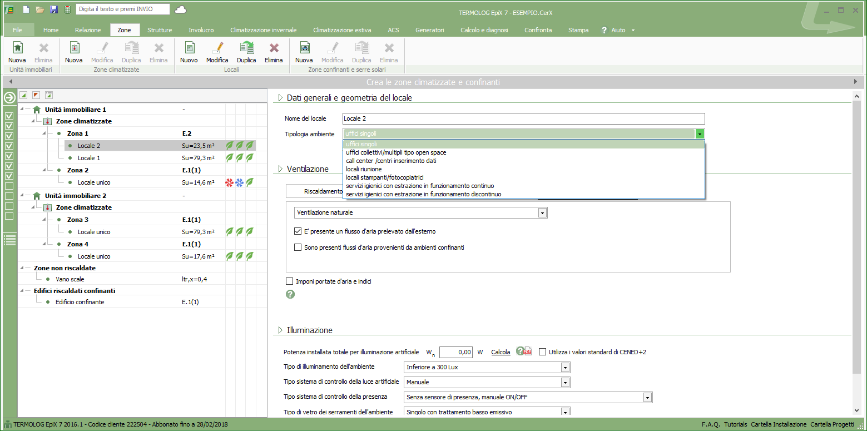Image resolution: width=867 pixels, height=431 pixels.
Task: Open the Tipo di illuminamento dropdown
Action: coord(566,368)
